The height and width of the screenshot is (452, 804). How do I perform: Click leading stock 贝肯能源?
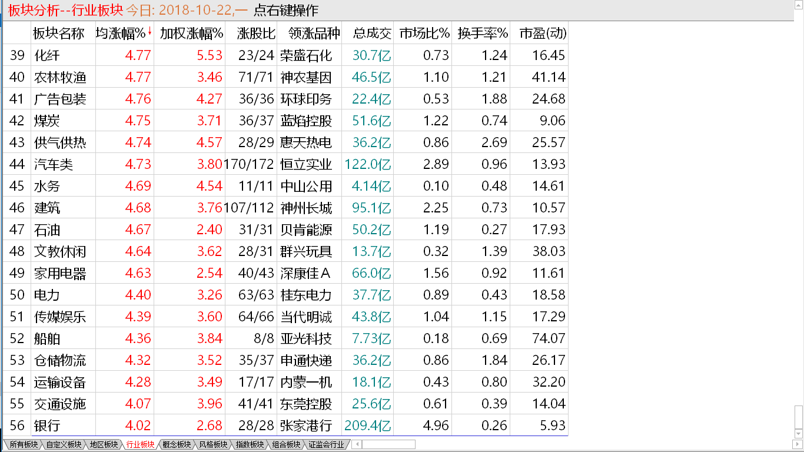(x=306, y=230)
